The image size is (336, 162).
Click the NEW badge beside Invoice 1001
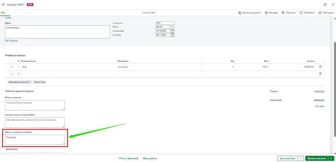coord(30,4)
